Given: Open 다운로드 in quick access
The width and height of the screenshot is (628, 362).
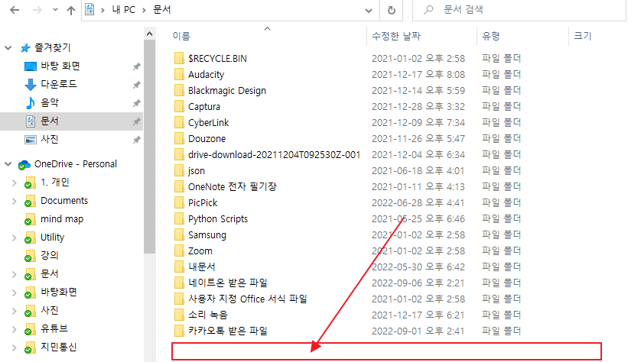Looking at the screenshot, I should (x=58, y=84).
